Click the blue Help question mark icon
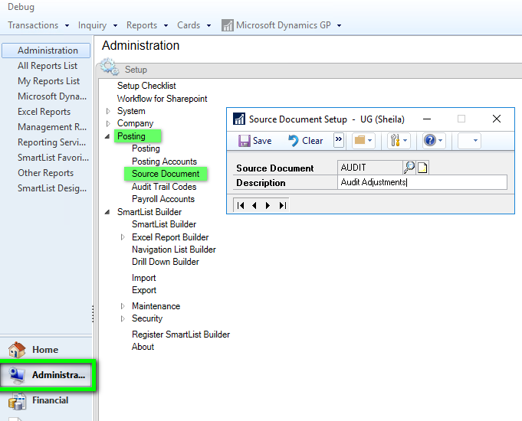 [430, 140]
